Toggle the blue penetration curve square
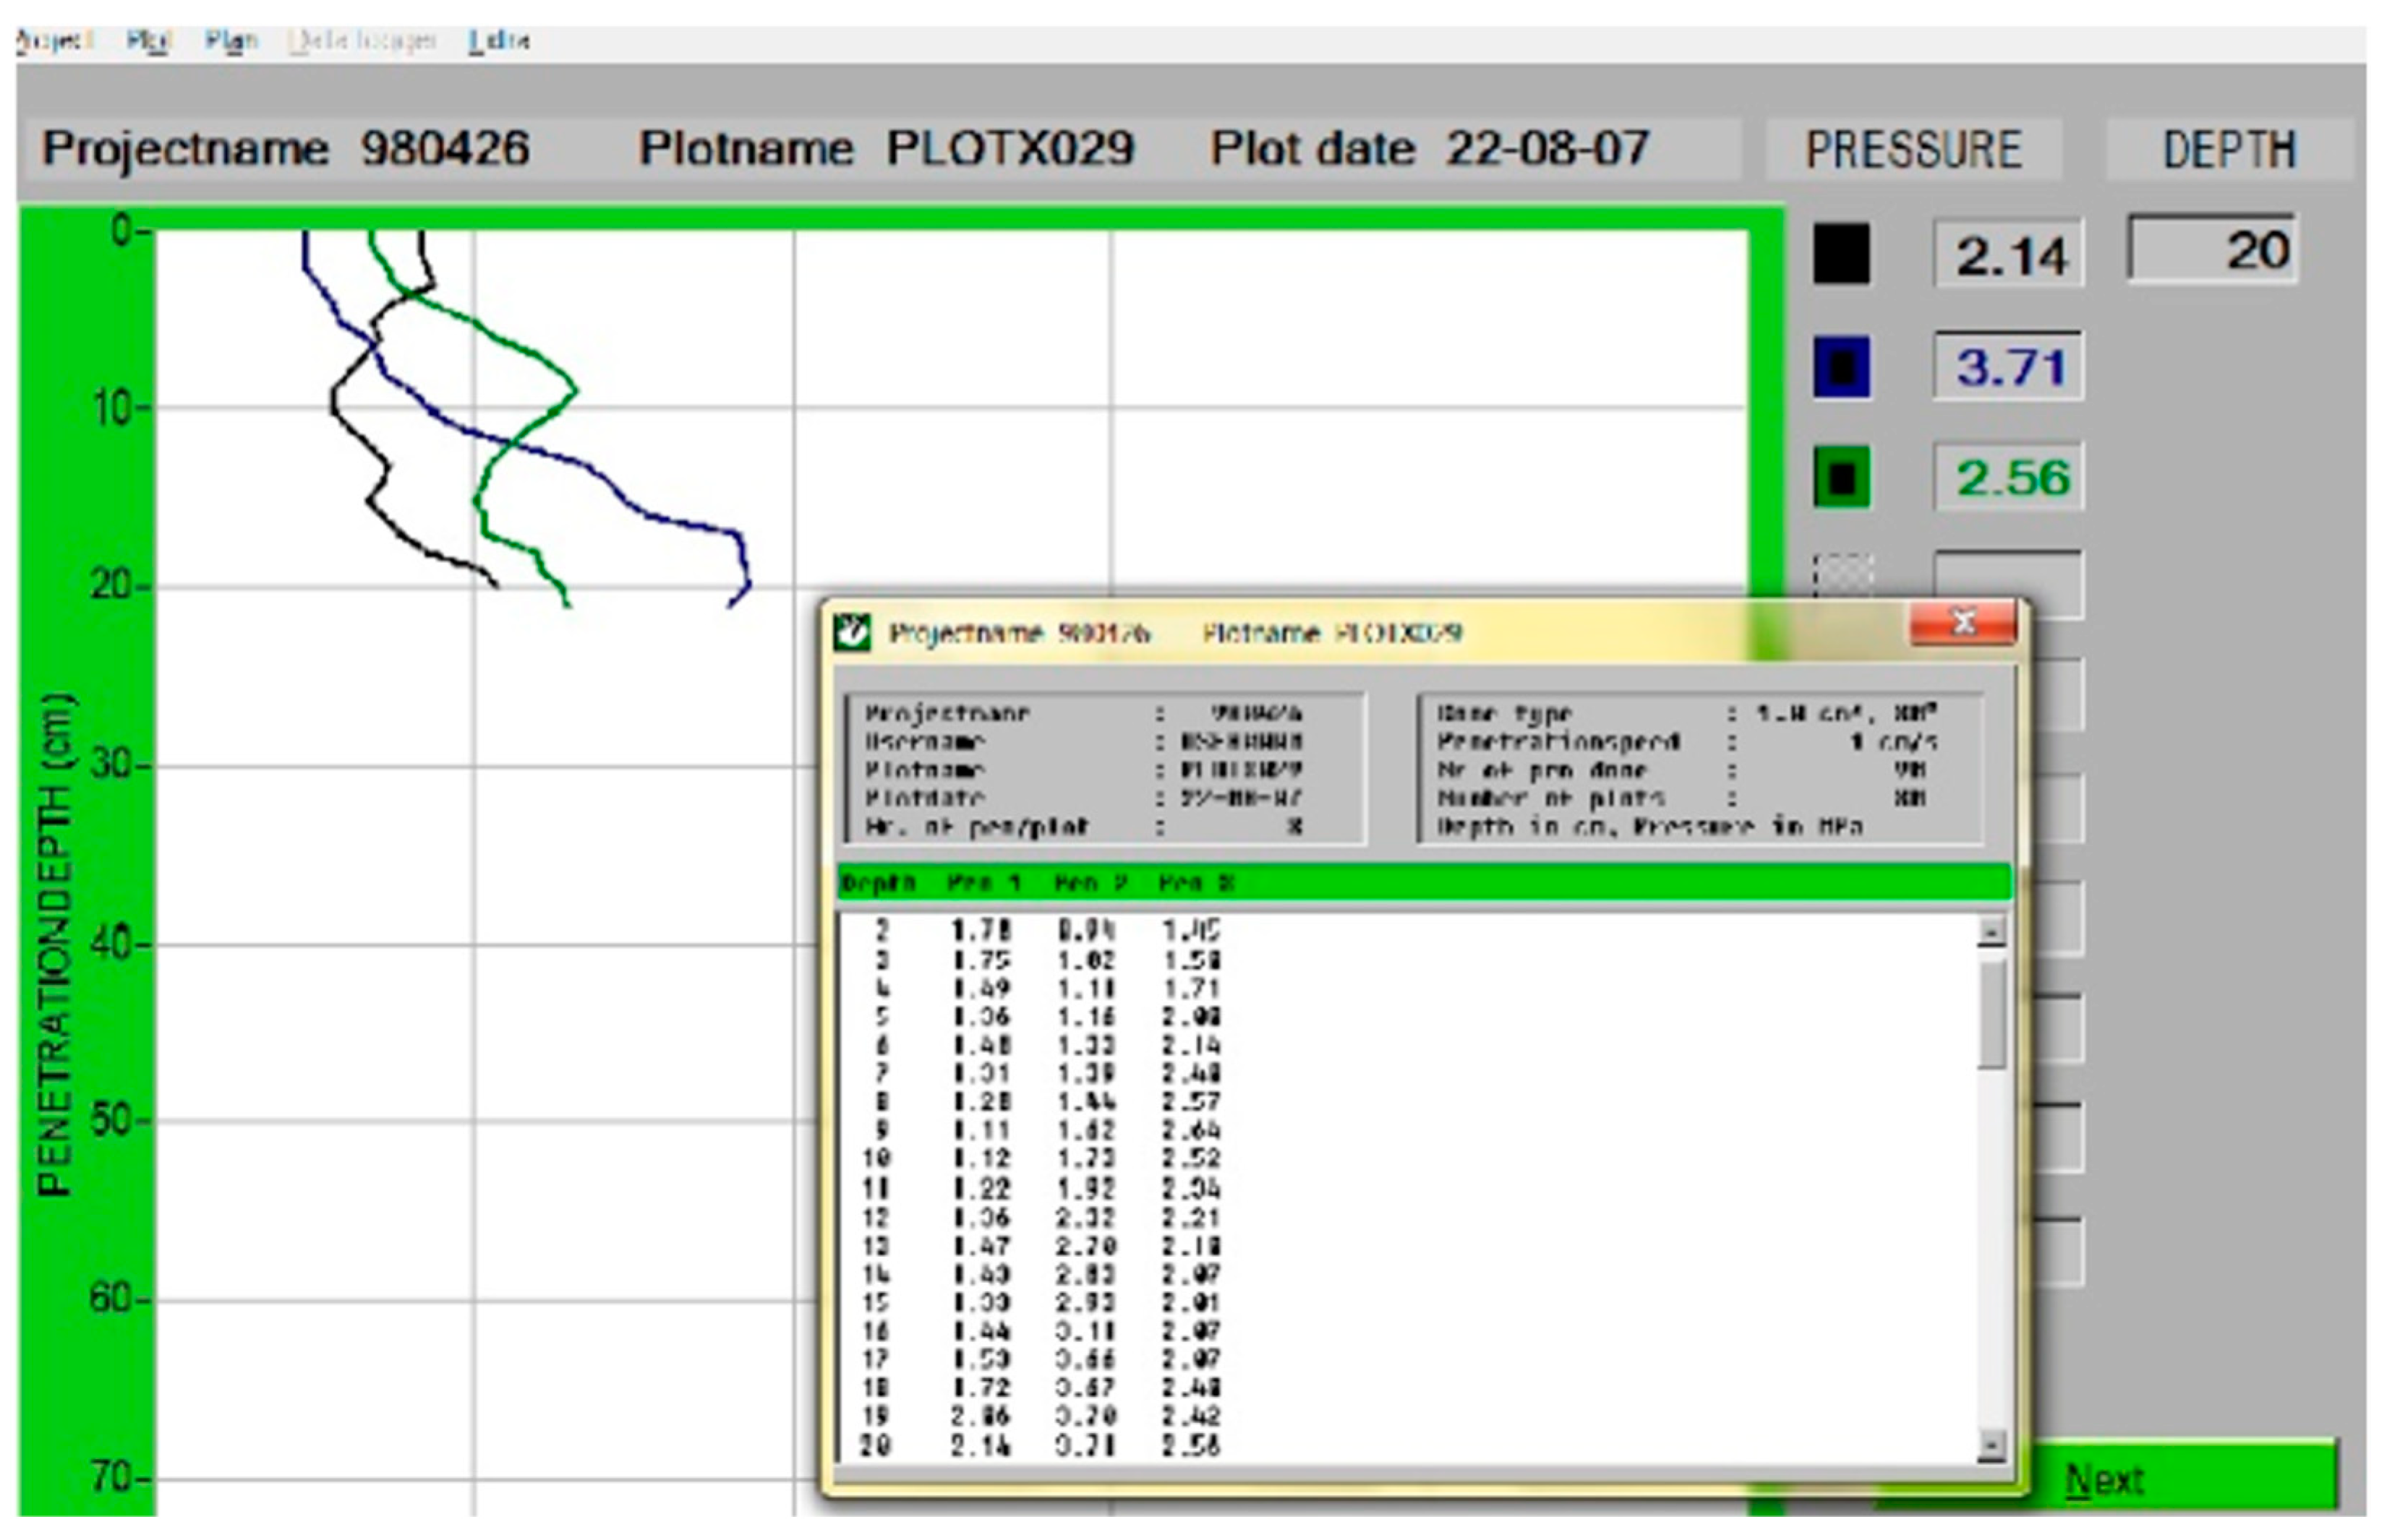Viewport: 2387px width, 1540px height. pyautogui.click(x=1841, y=367)
